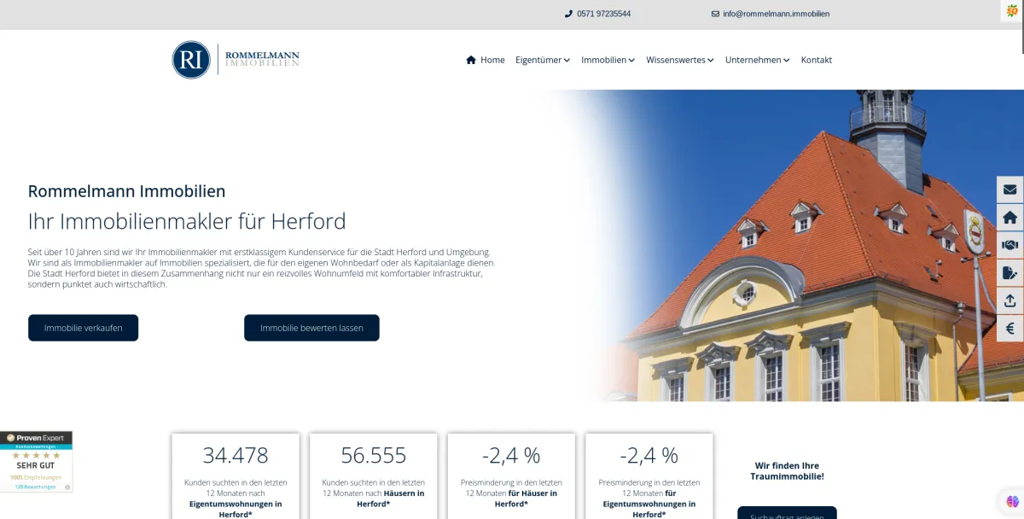Screen dimensions: 1024x519
Task: Open the mail contact sidebar icon
Action: coord(1010,190)
